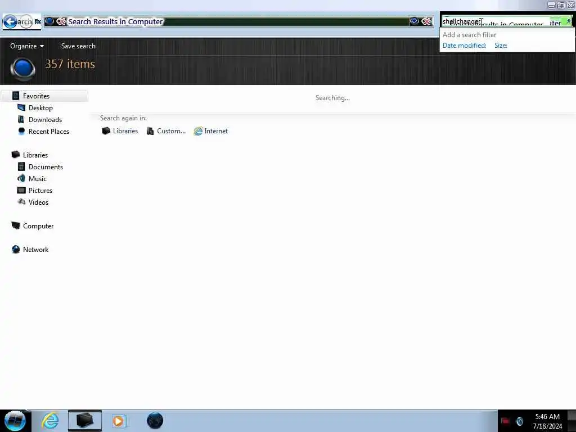Image resolution: width=576 pixels, height=432 pixels.
Task: Launch Internet Explorer from the taskbar
Action: 50,421
